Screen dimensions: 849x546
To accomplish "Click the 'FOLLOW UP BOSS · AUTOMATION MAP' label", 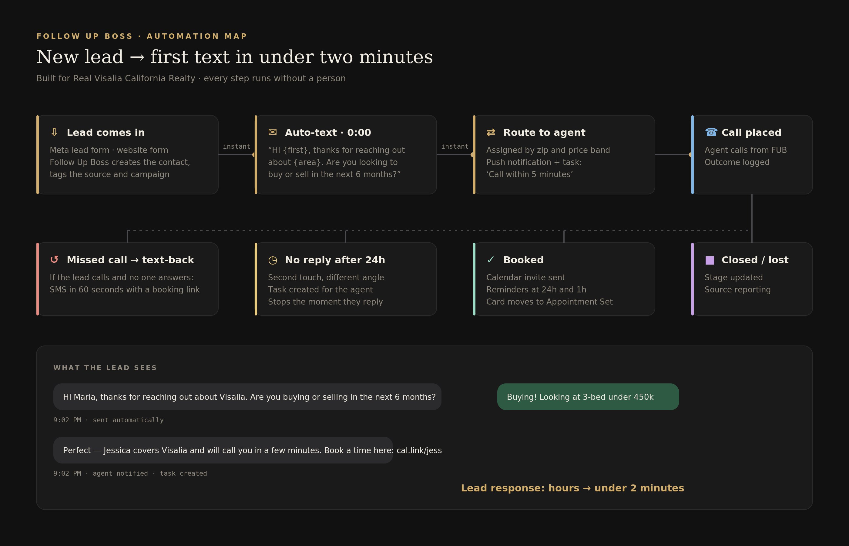I will (142, 36).
